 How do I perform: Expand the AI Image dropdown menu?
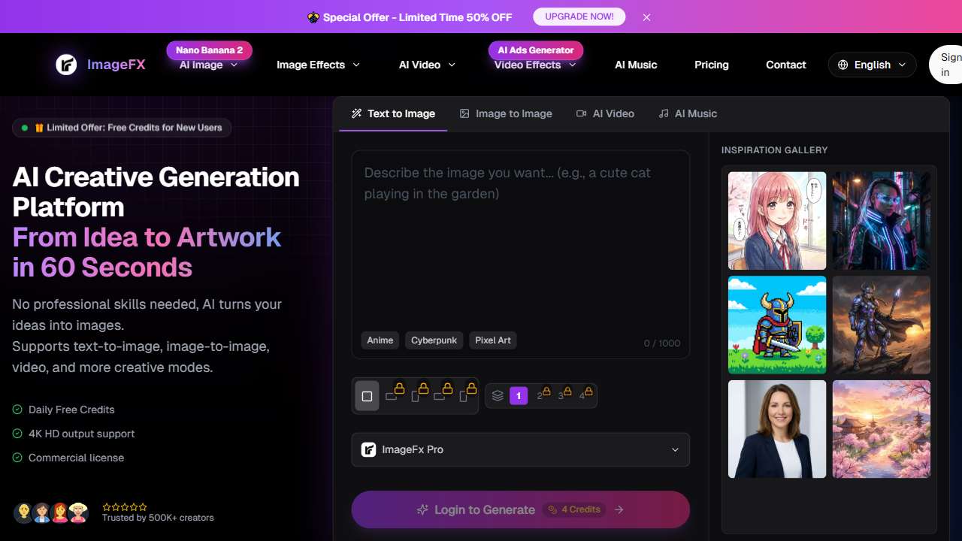pos(209,65)
